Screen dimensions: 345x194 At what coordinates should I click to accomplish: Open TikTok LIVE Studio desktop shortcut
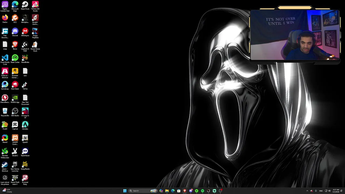(x=35, y=6)
